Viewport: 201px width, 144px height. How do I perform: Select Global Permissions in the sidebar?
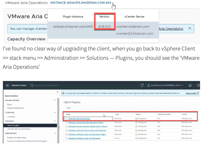pyautogui.click(x=15, y=108)
